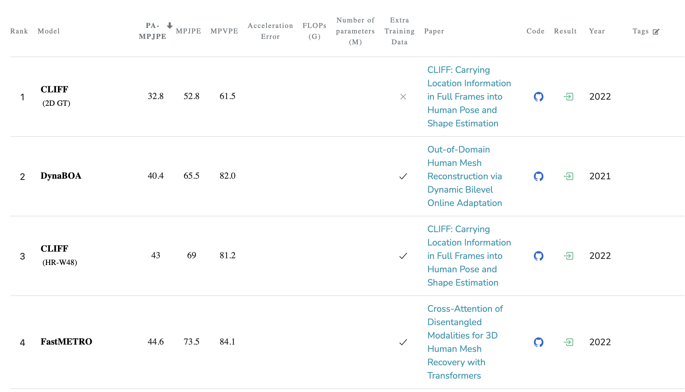Open Cross-Attention of Disentangled Modalities paper
Screen dimensions: 685x392
(x=465, y=342)
